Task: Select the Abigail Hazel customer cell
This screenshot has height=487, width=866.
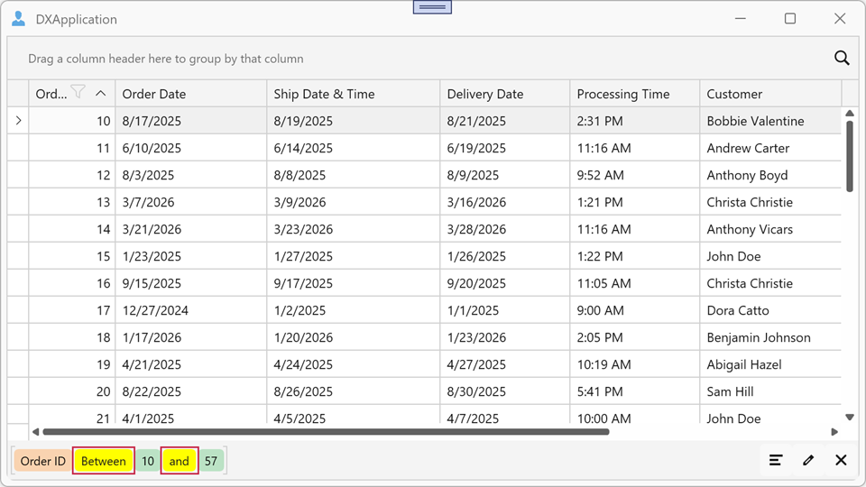Action: (770, 364)
